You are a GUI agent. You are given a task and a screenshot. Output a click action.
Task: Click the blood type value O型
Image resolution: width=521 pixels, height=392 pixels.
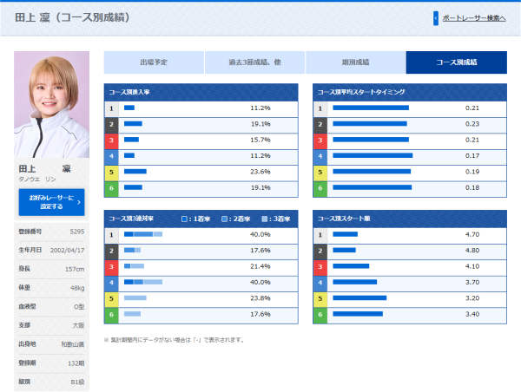point(79,307)
